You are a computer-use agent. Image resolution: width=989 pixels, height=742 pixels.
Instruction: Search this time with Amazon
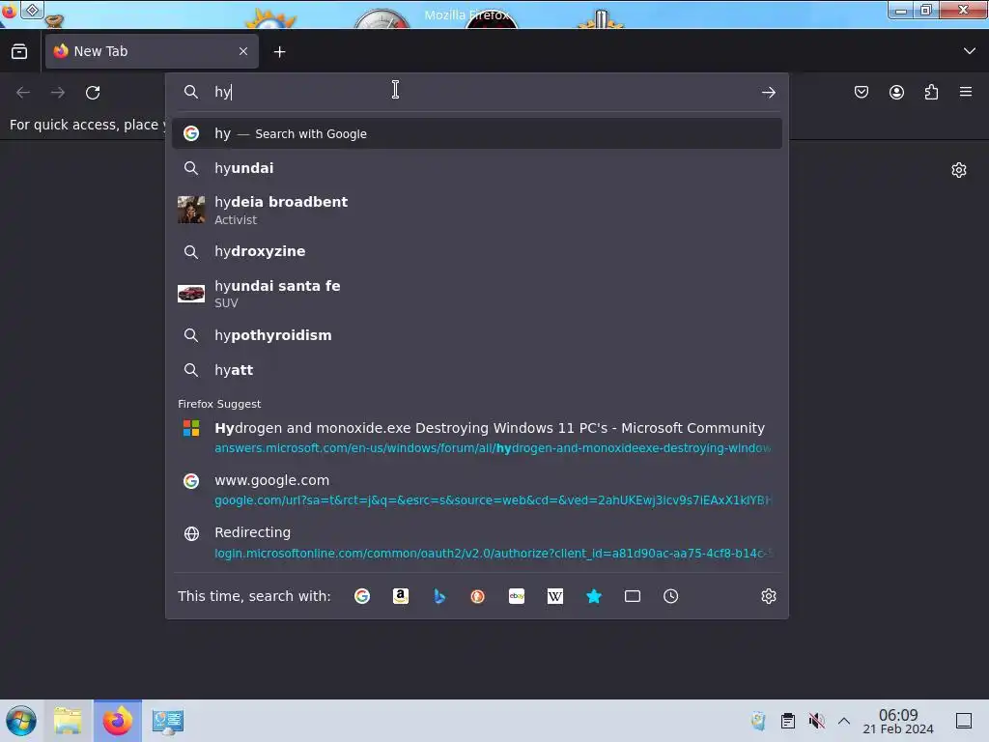(x=401, y=596)
